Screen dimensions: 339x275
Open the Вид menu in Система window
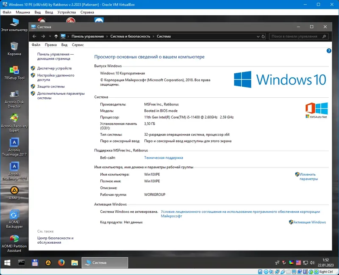(x=64, y=45)
